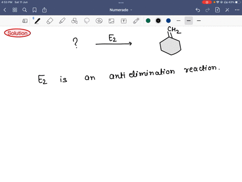Choose the black pen color
The height and width of the screenshot is (182, 242).
click(158, 21)
